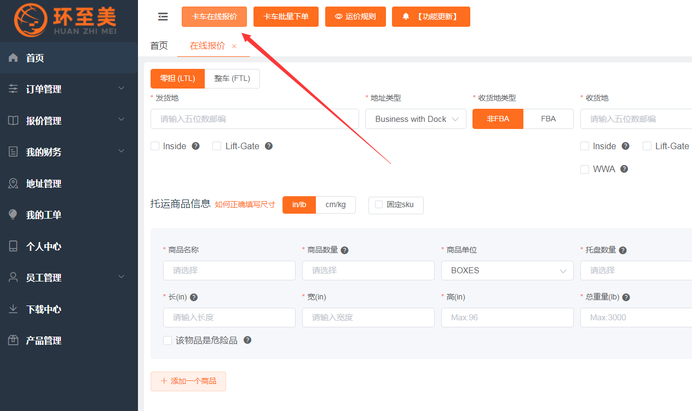Click the bell icon for 功能更新
This screenshot has height=411, width=692.
406,17
